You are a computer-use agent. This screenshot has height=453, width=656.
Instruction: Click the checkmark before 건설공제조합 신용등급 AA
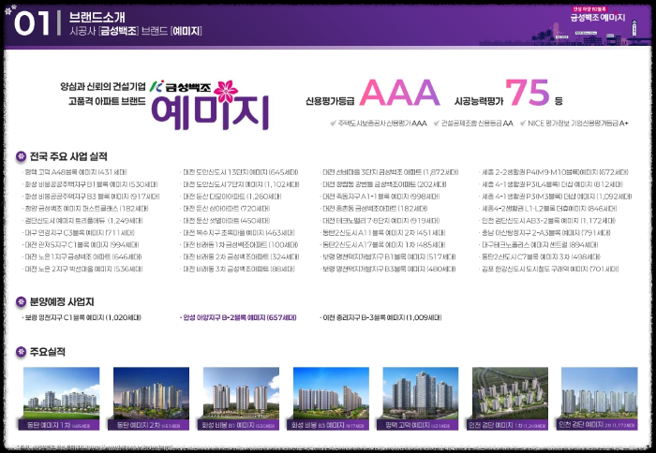point(437,123)
